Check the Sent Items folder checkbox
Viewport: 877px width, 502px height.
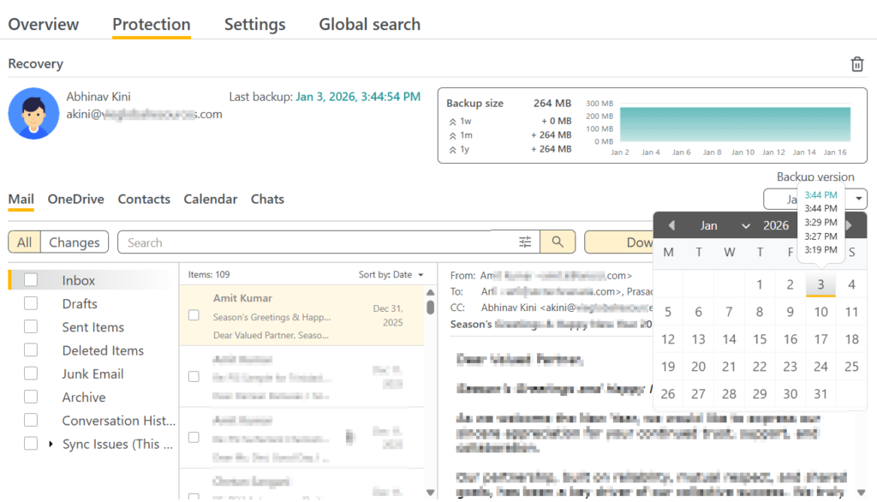(x=31, y=327)
